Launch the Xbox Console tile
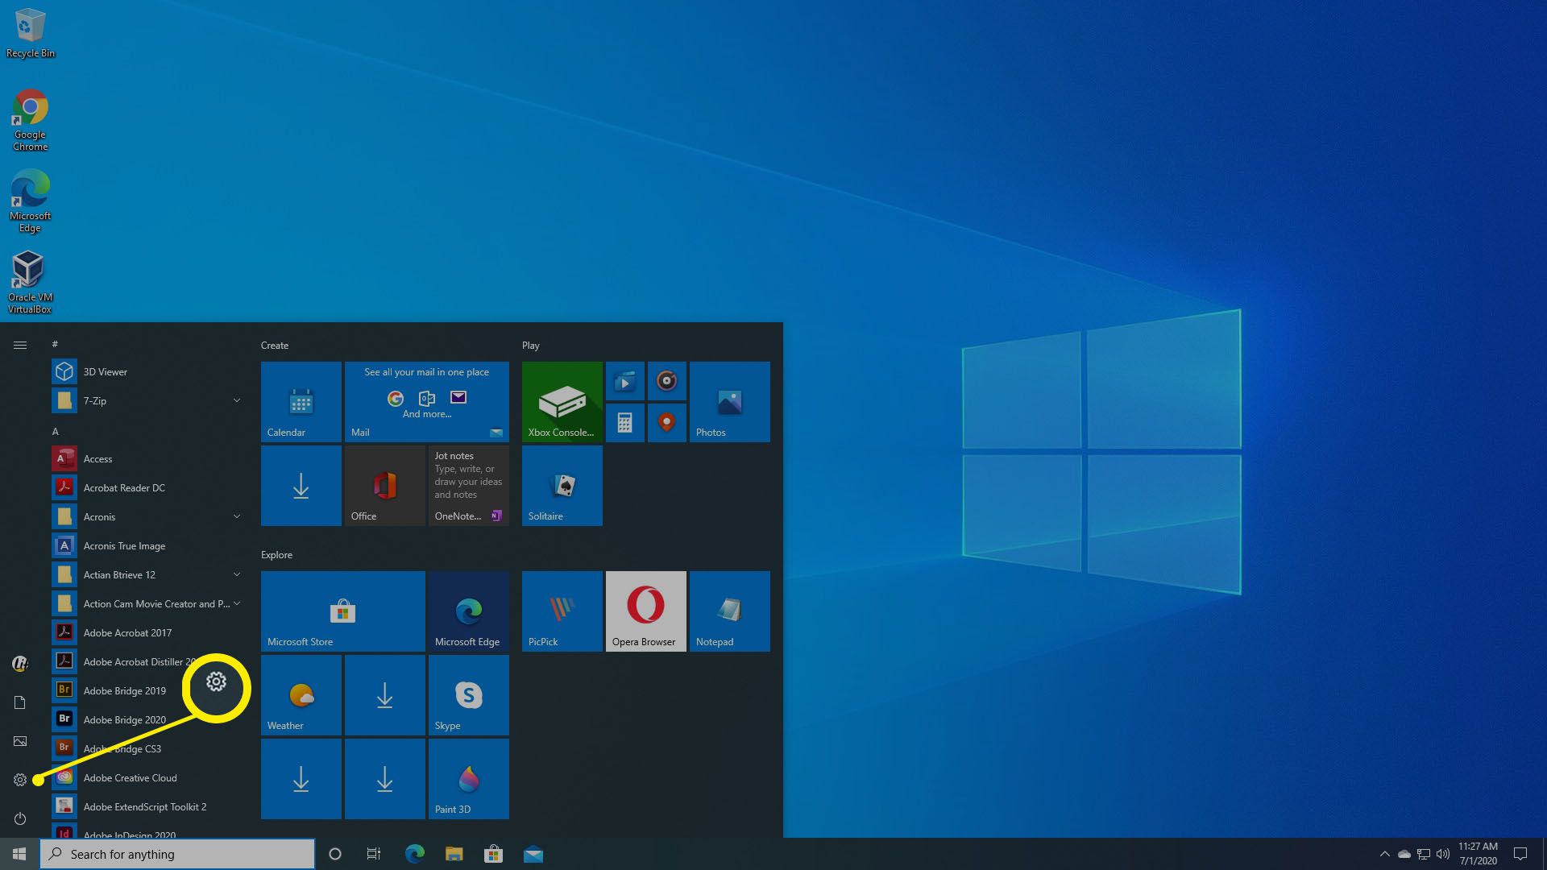The height and width of the screenshot is (870, 1547). [x=562, y=401]
